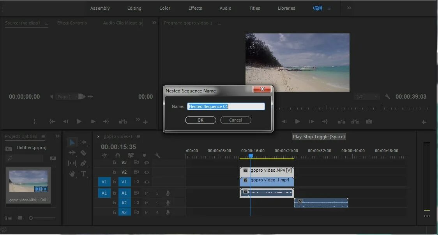
Task: Select gopro video.MP4 thumbnail in Project
Action: tap(28, 181)
